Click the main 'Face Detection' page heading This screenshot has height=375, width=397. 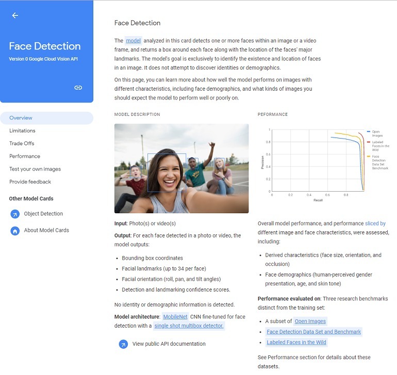[137, 23]
